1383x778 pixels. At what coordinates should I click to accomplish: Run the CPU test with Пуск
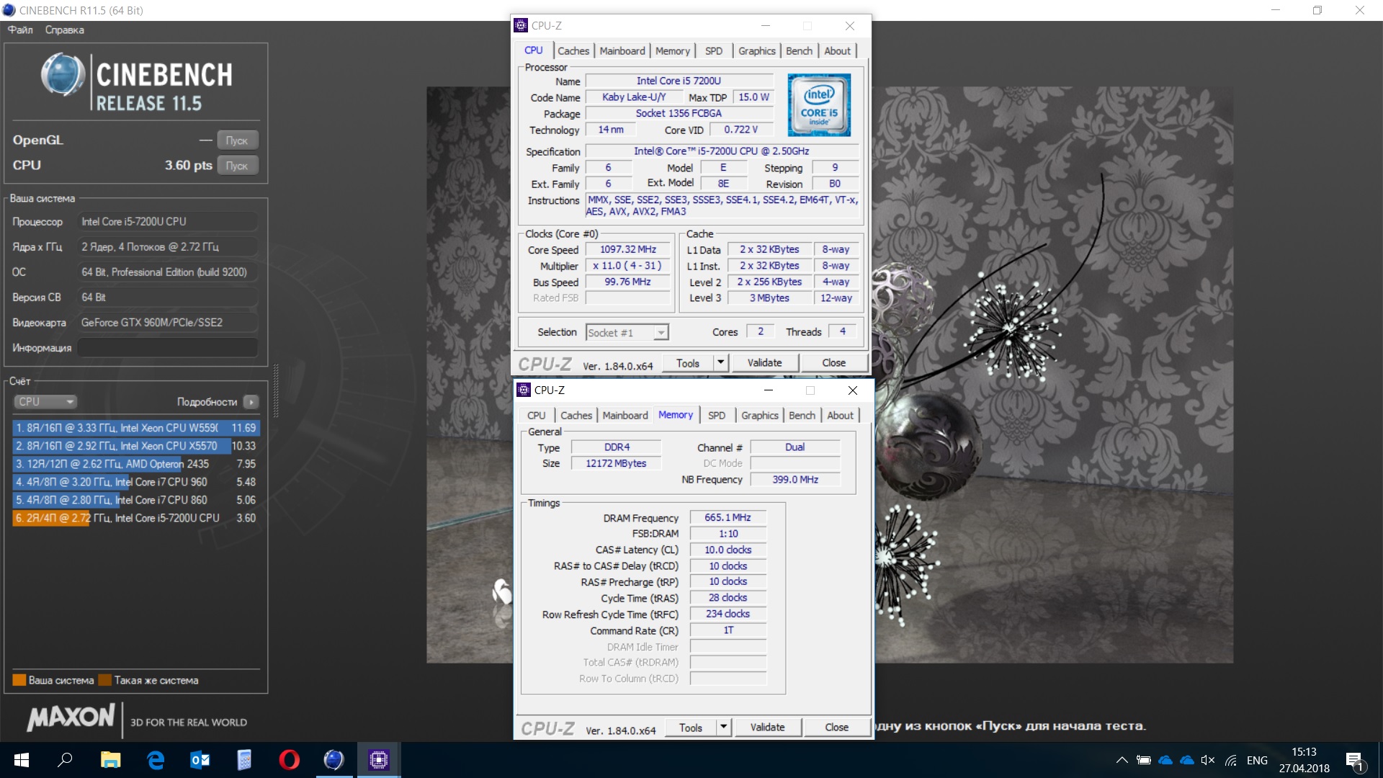237,165
